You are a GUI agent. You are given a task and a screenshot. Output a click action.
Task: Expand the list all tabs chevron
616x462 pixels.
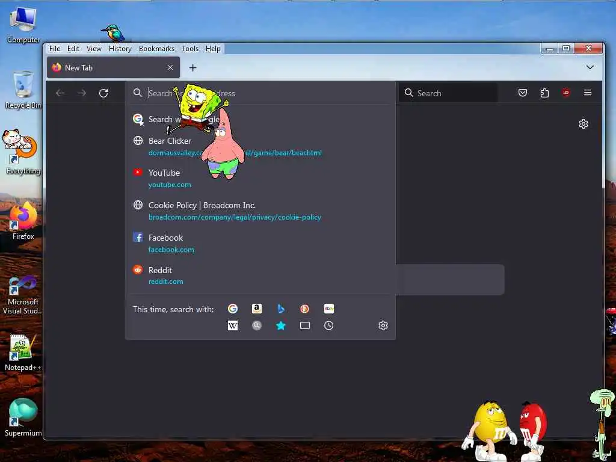pyautogui.click(x=590, y=67)
